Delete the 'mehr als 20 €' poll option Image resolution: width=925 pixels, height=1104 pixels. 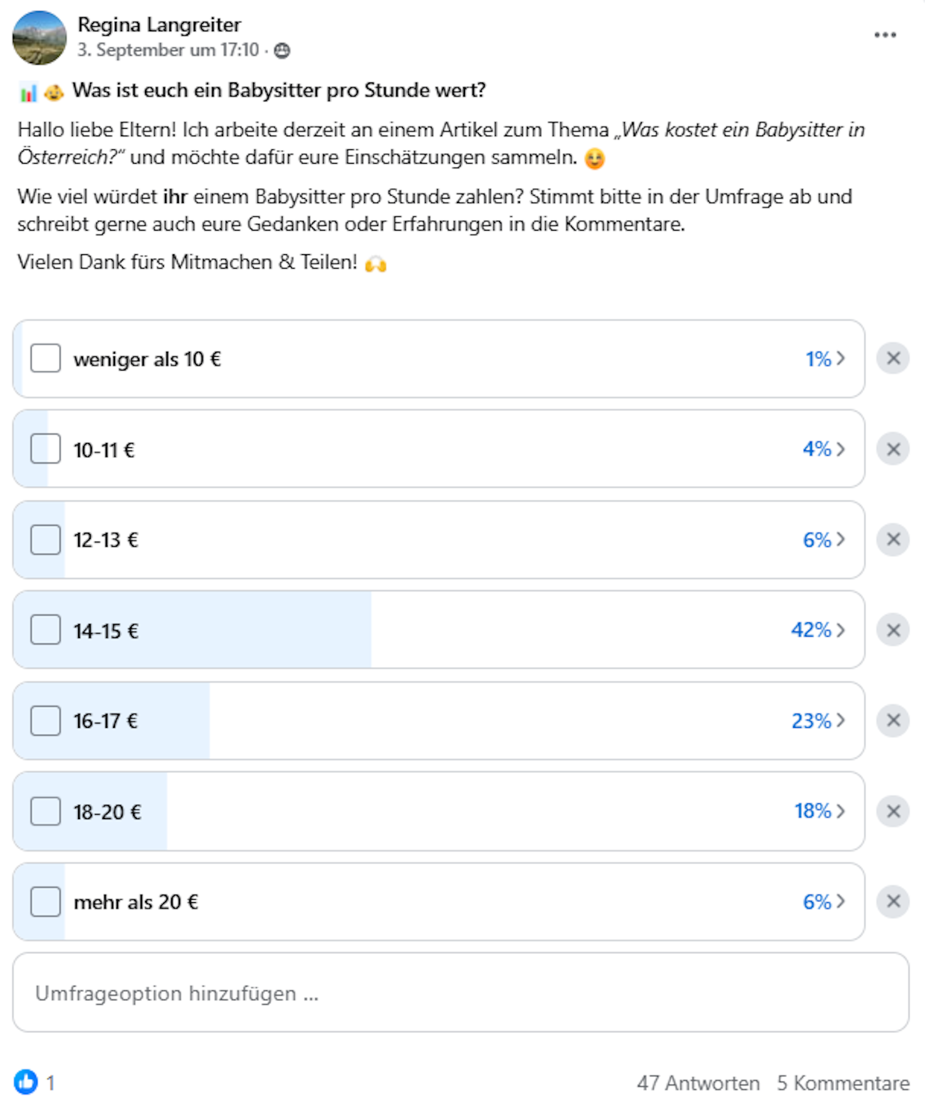(893, 901)
